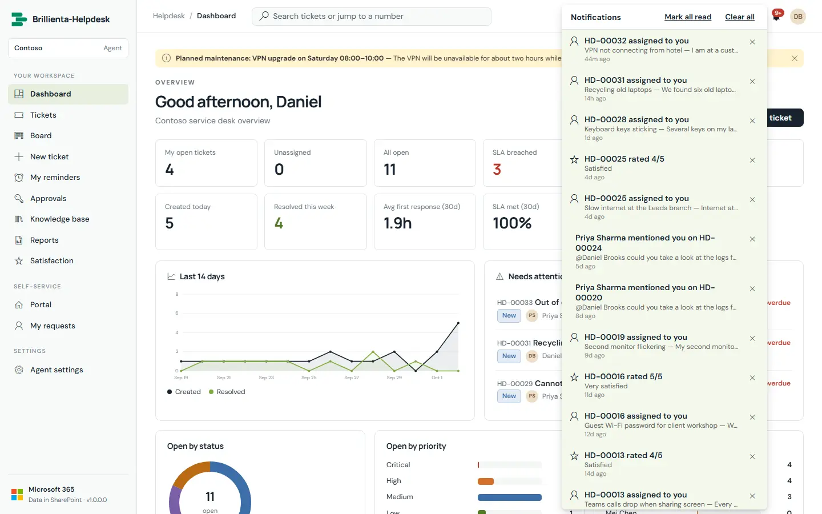
Task: Click Clear all notifications link
Action: point(740,17)
